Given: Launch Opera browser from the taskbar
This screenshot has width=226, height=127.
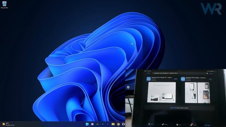Looking at the screenshot, I should pos(123,124).
